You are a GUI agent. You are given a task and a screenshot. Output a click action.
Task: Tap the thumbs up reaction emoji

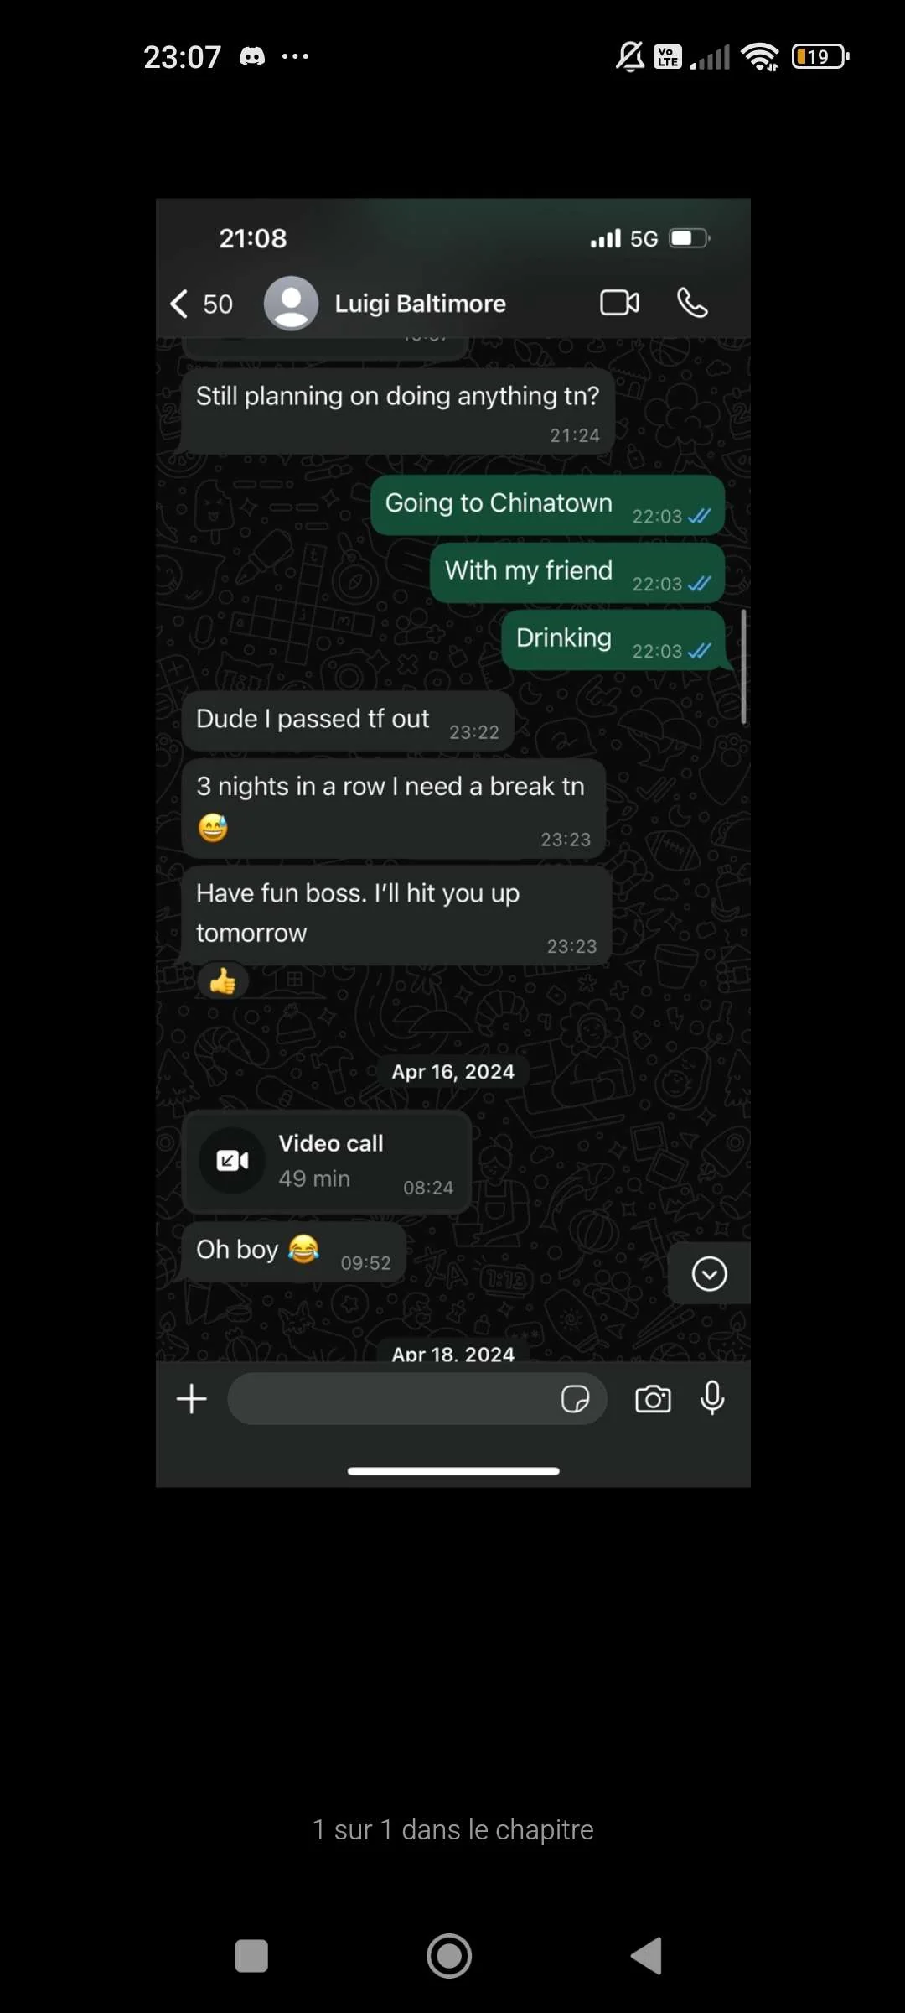(223, 981)
